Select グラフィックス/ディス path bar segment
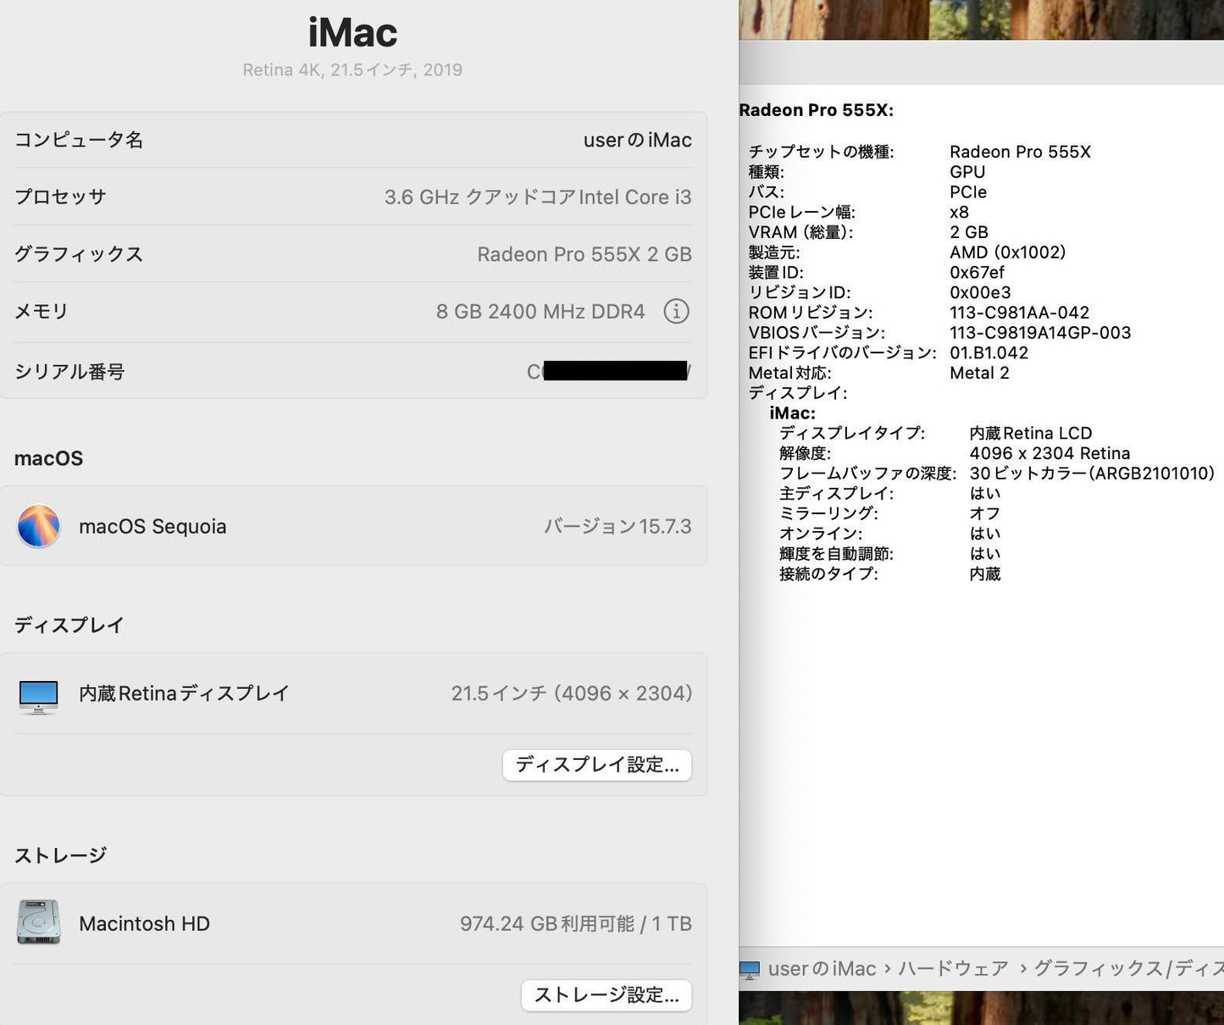 1128,968
